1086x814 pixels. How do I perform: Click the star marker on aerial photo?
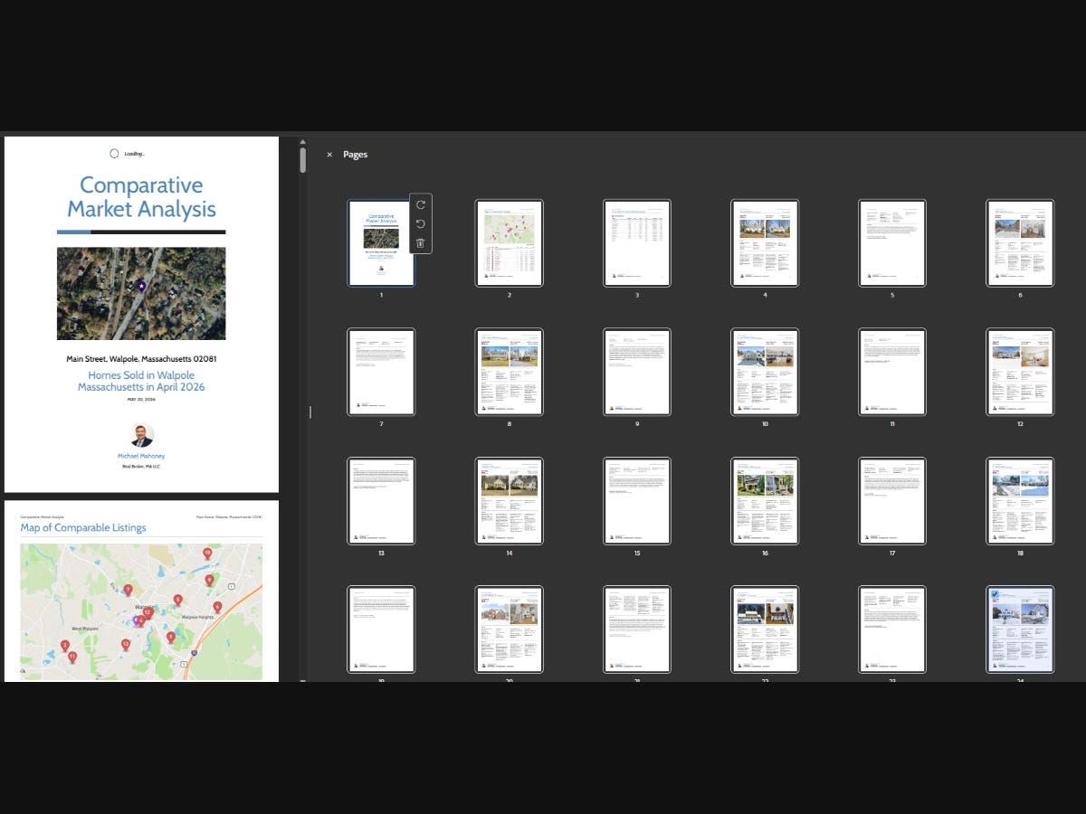[x=141, y=286]
